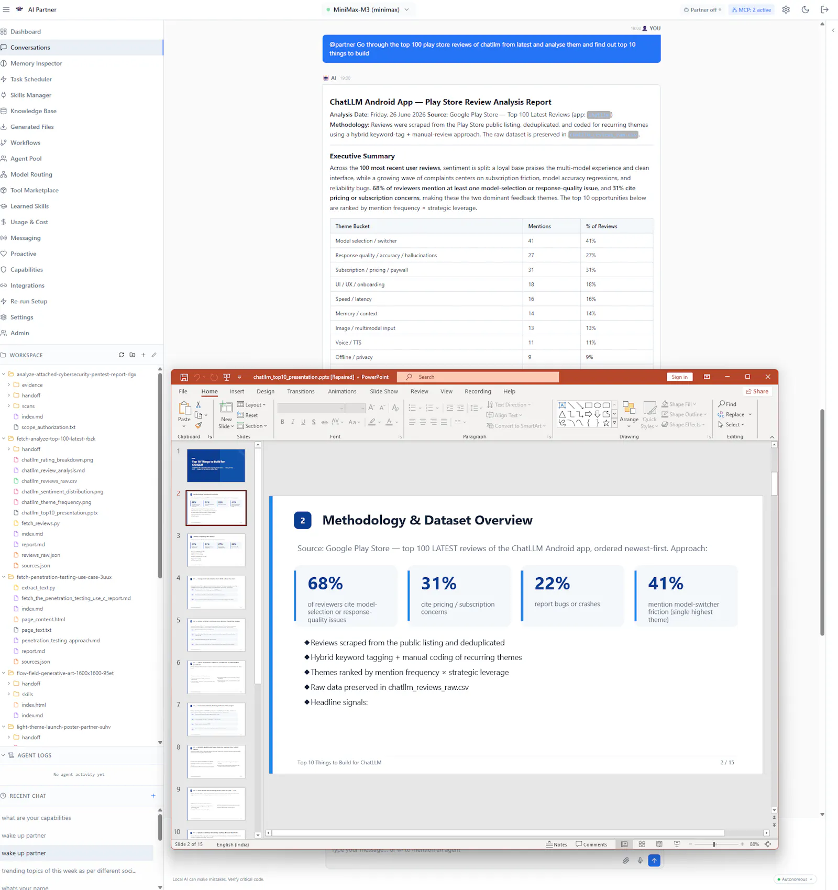Collapse the PowerPoint ribbon chevron
The width and height of the screenshot is (838, 890).
[x=772, y=437]
